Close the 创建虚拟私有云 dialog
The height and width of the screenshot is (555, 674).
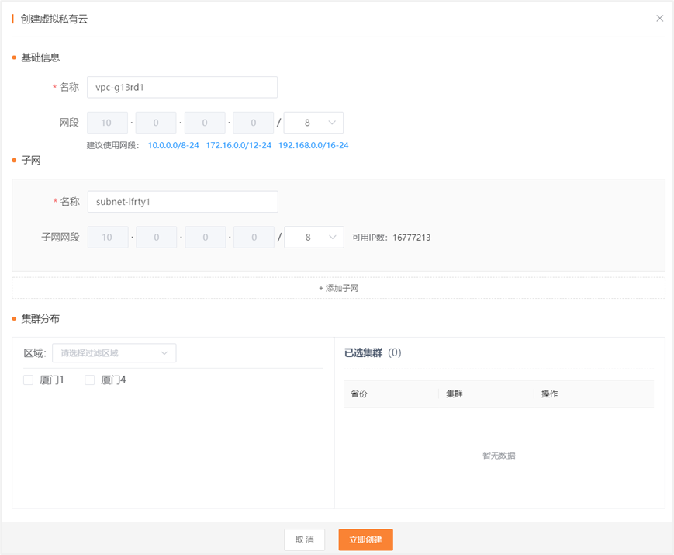tap(660, 18)
